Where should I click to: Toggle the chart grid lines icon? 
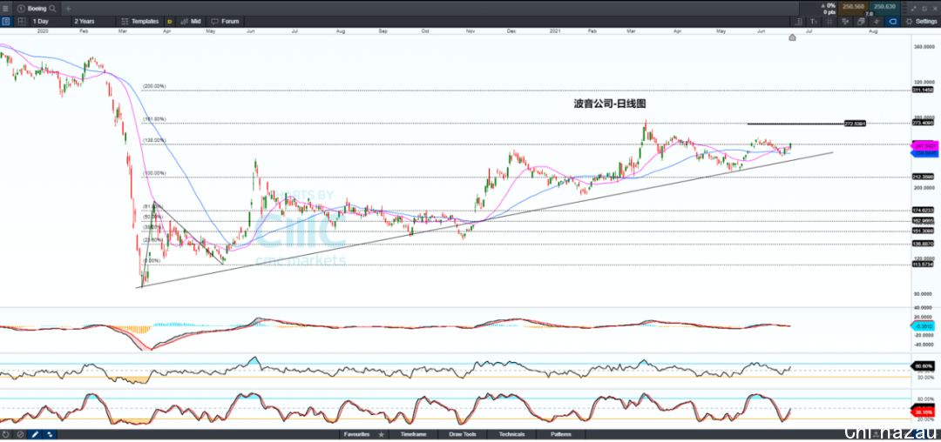click(x=829, y=22)
